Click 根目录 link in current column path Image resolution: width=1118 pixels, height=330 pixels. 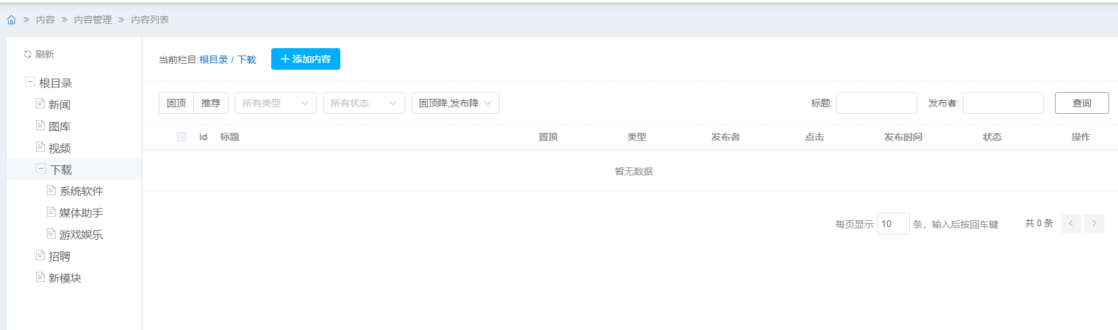(x=214, y=60)
